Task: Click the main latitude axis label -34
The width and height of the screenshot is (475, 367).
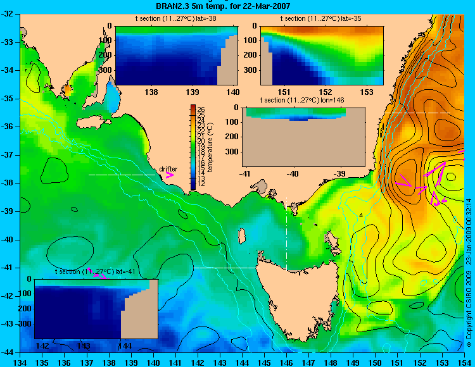Action: pyautogui.click(x=7, y=70)
